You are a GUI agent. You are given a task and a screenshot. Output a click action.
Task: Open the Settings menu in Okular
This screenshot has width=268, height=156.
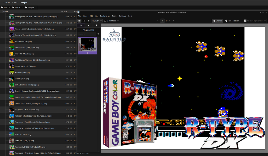122,16
